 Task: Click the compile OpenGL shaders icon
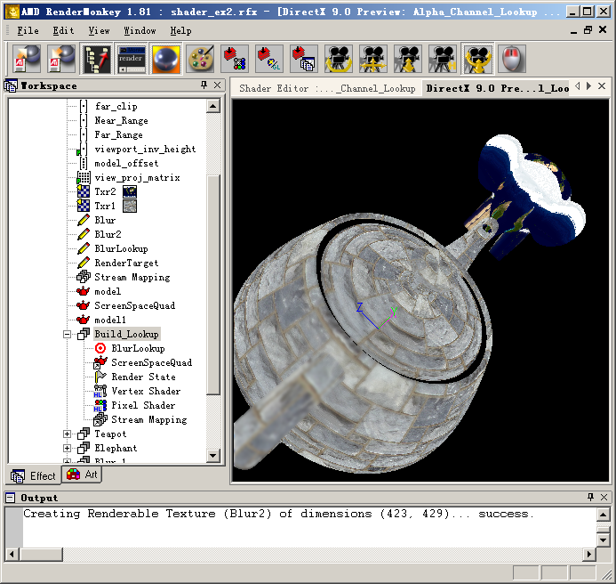[269, 59]
